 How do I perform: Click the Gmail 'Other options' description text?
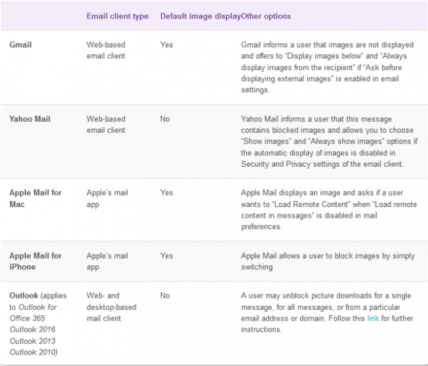327,67
